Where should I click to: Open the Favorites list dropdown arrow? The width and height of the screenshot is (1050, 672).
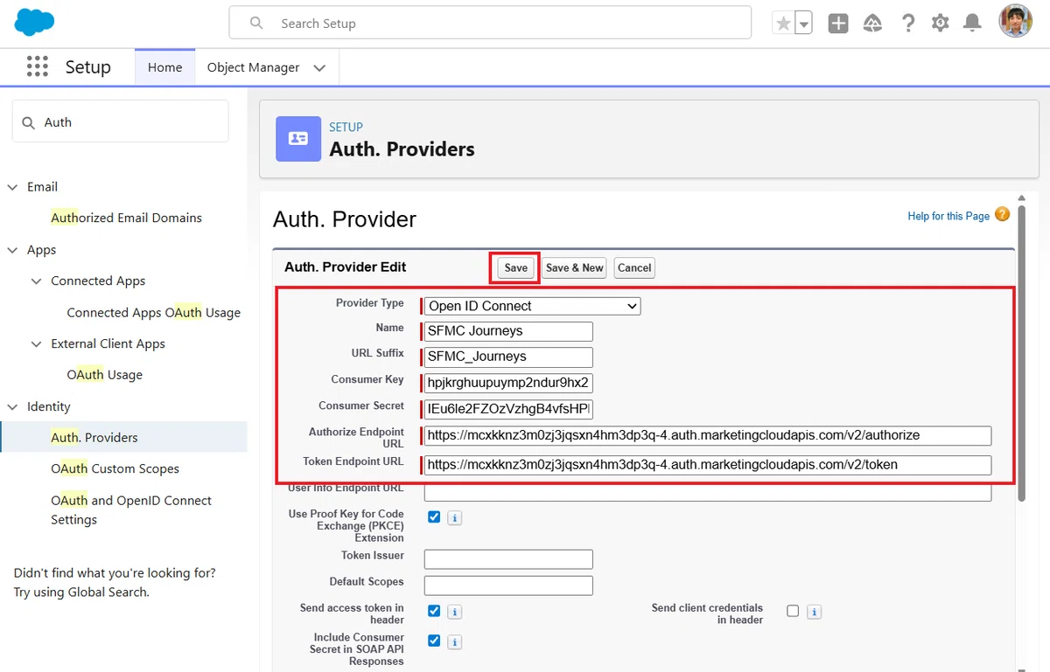[803, 24]
